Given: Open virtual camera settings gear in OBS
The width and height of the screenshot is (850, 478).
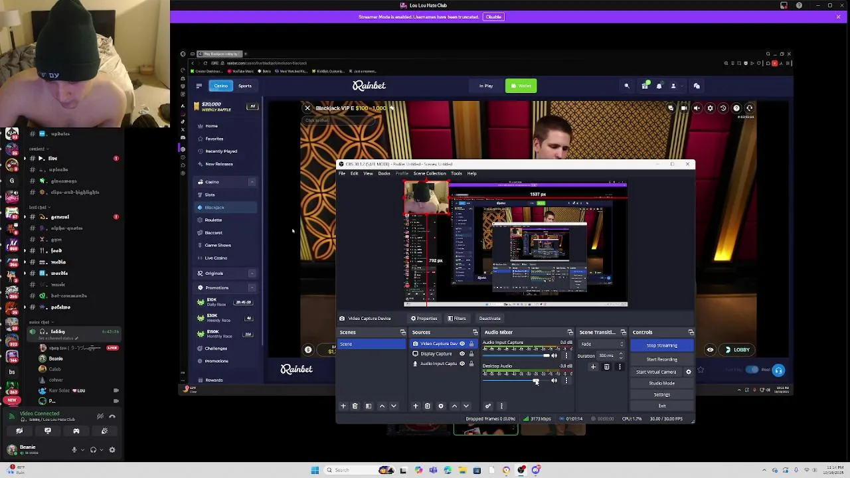Looking at the screenshot, I should tap(689, 372).
